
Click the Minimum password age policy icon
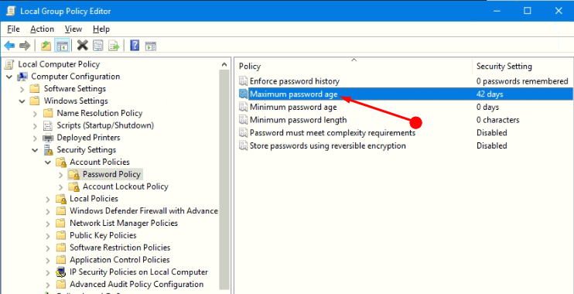click(x=243, y=108)
